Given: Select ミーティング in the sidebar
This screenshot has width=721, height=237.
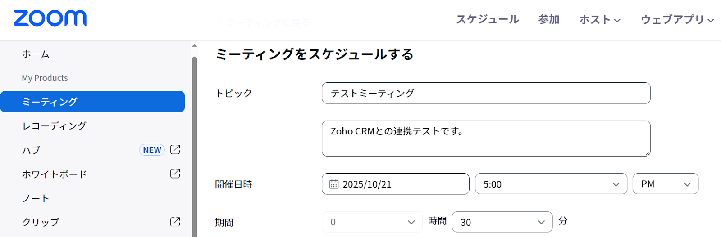Looking at the screenshot, I should click(x=92, y=102).
